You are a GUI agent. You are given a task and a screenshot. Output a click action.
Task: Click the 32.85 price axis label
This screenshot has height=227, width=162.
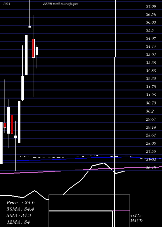tap(151, 71)
